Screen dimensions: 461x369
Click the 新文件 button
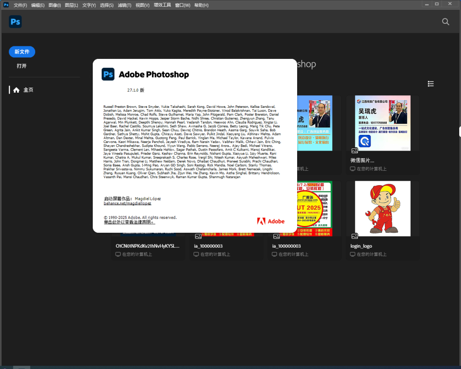(22, 52)
